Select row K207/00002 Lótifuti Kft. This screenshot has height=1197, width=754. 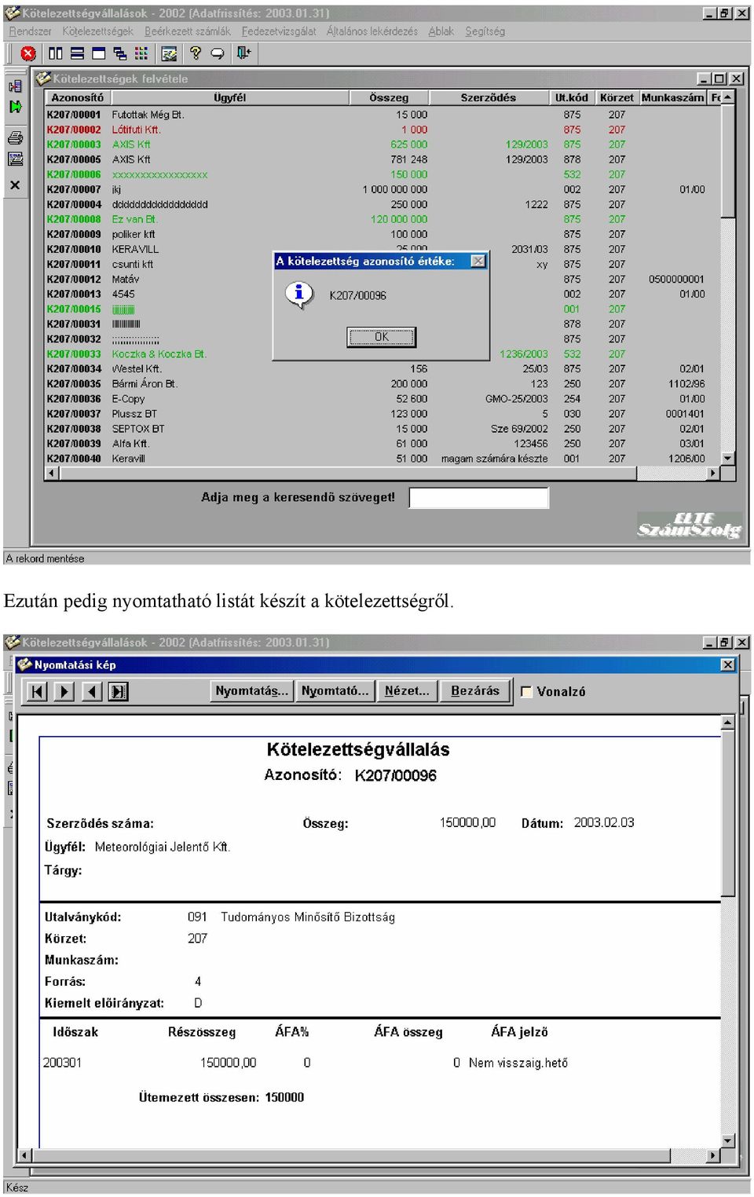(x=383, y=130)
